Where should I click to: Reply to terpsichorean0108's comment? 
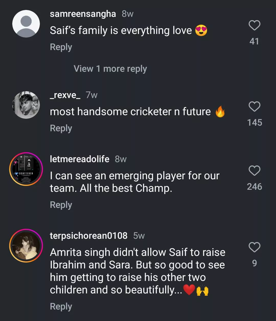[61, 306]
